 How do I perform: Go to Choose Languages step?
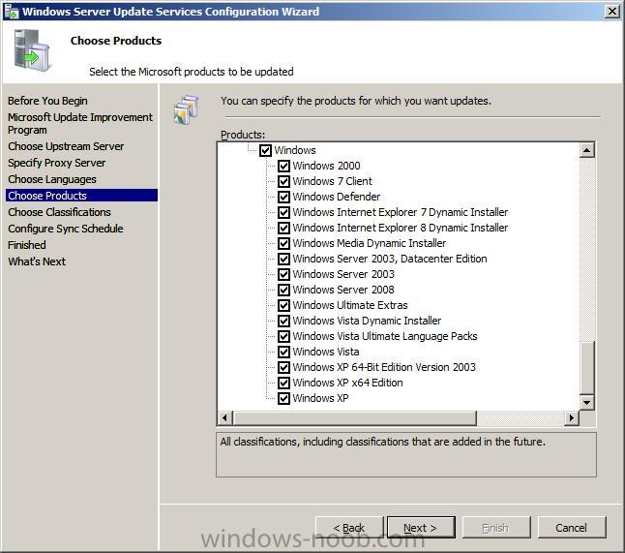[x=52, y=179]
